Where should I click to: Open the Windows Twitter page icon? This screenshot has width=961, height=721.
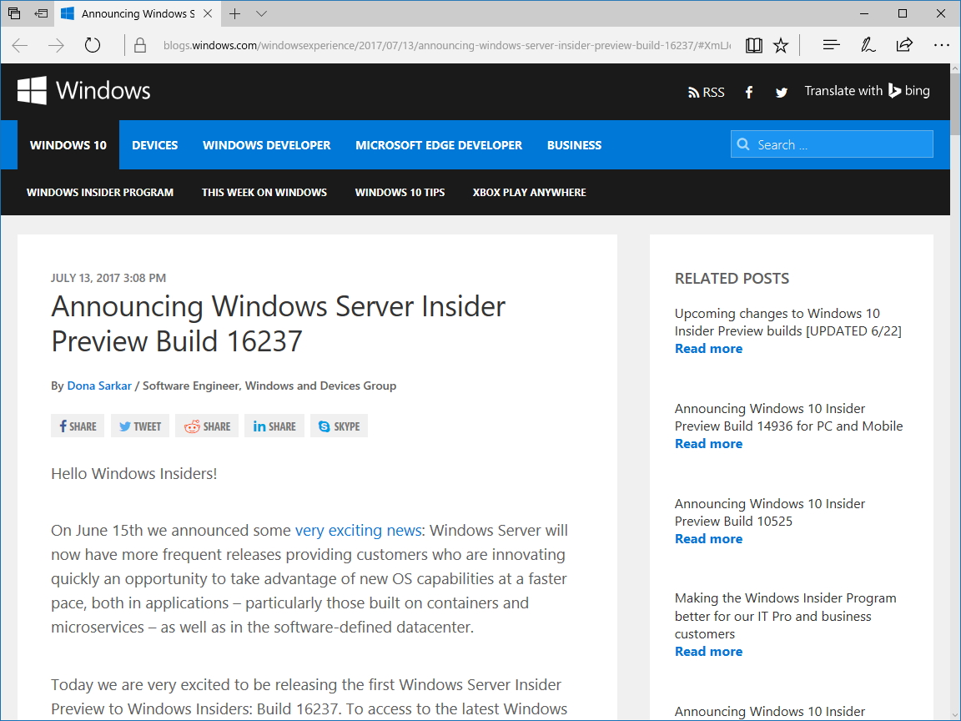tap(781, 92)
